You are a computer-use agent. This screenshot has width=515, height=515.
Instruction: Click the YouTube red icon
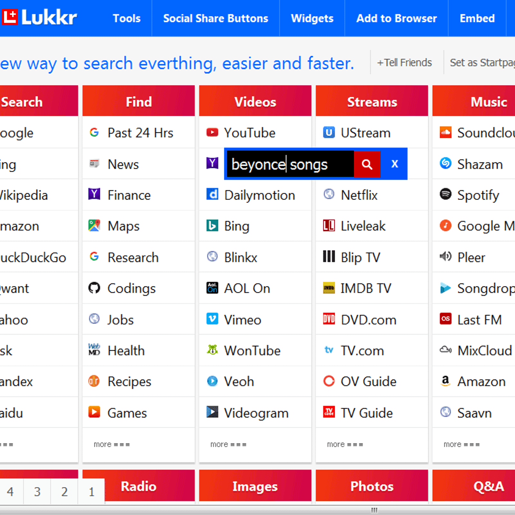[212, 132]
